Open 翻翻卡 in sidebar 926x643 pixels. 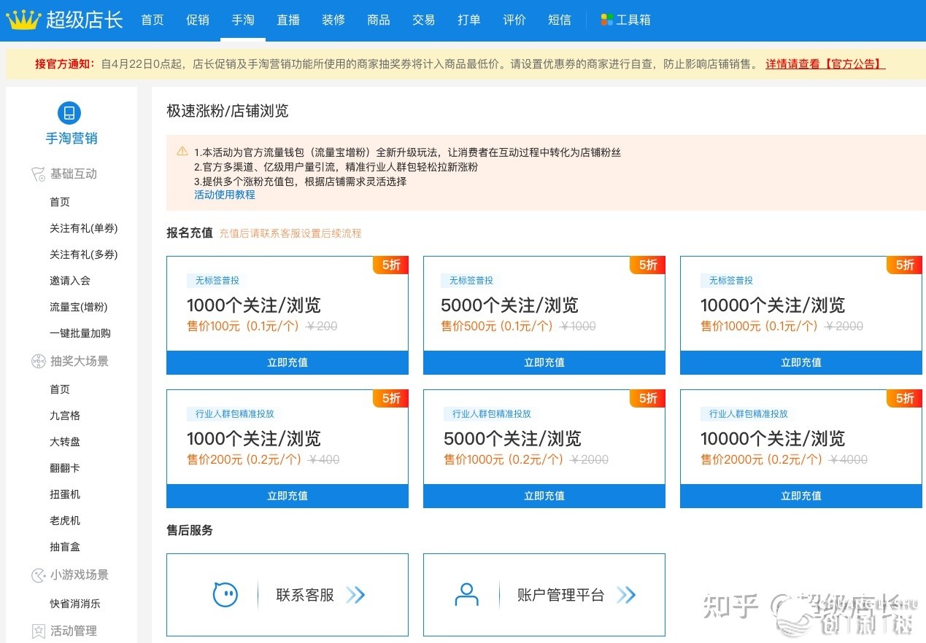pos(65,468)
